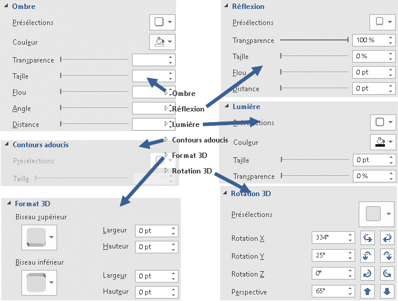Click the Rotation X right-rotate icon
The height and width of the screenshot is (301, 398).
(387, 238)
